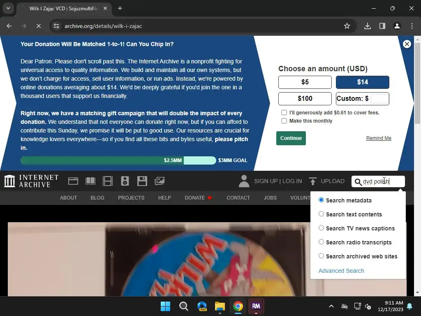The height and width of the screenshot is (316, 421).
Task: Open the Chrome three-dot menu
Action: (x=412, y=26)
